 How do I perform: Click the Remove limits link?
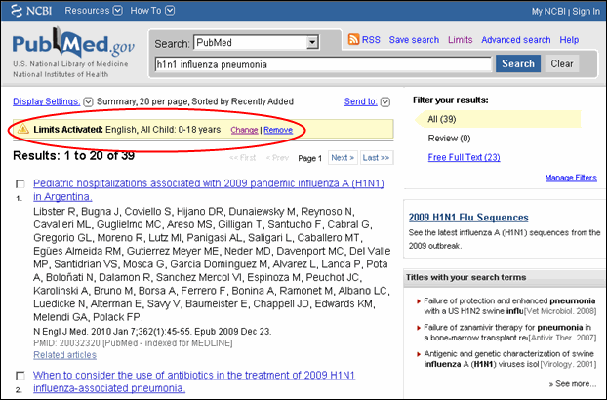(x=277, y=130)
